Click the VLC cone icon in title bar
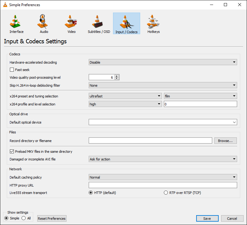The height and width of the screenshot is (225, 247). click(5, 5)
